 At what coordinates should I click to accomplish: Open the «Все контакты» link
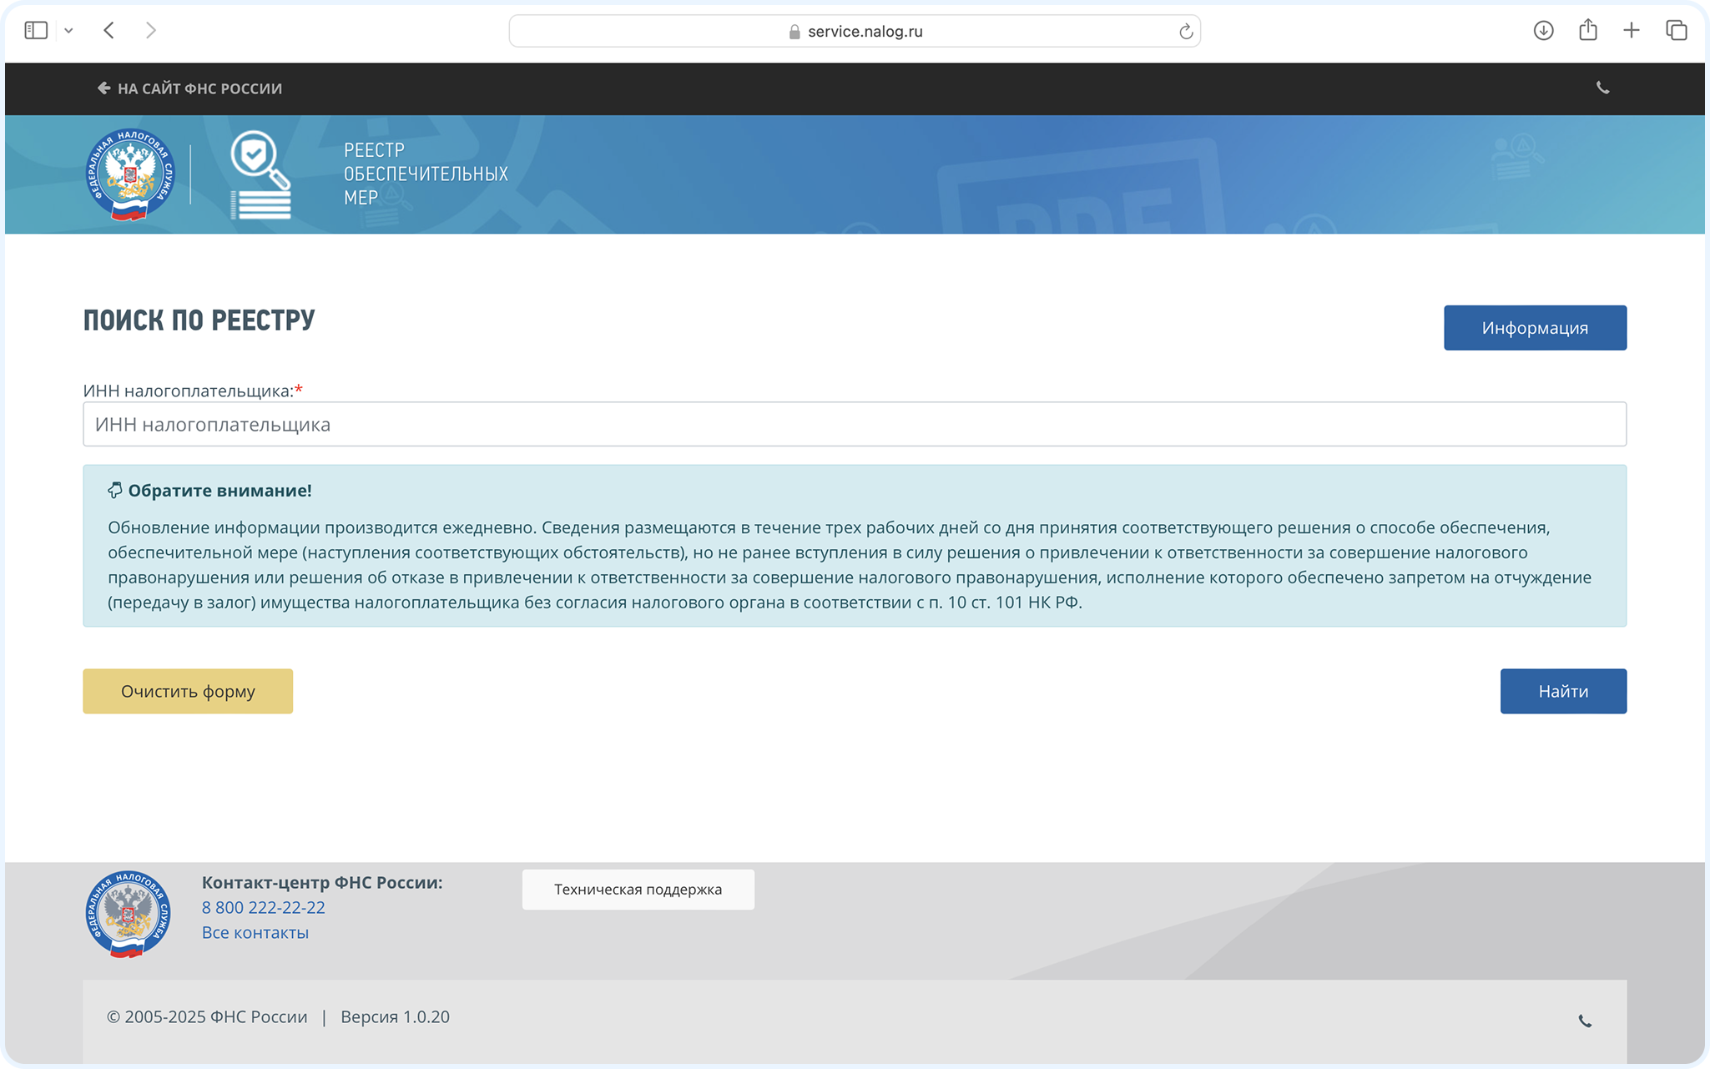coord(255,932)
